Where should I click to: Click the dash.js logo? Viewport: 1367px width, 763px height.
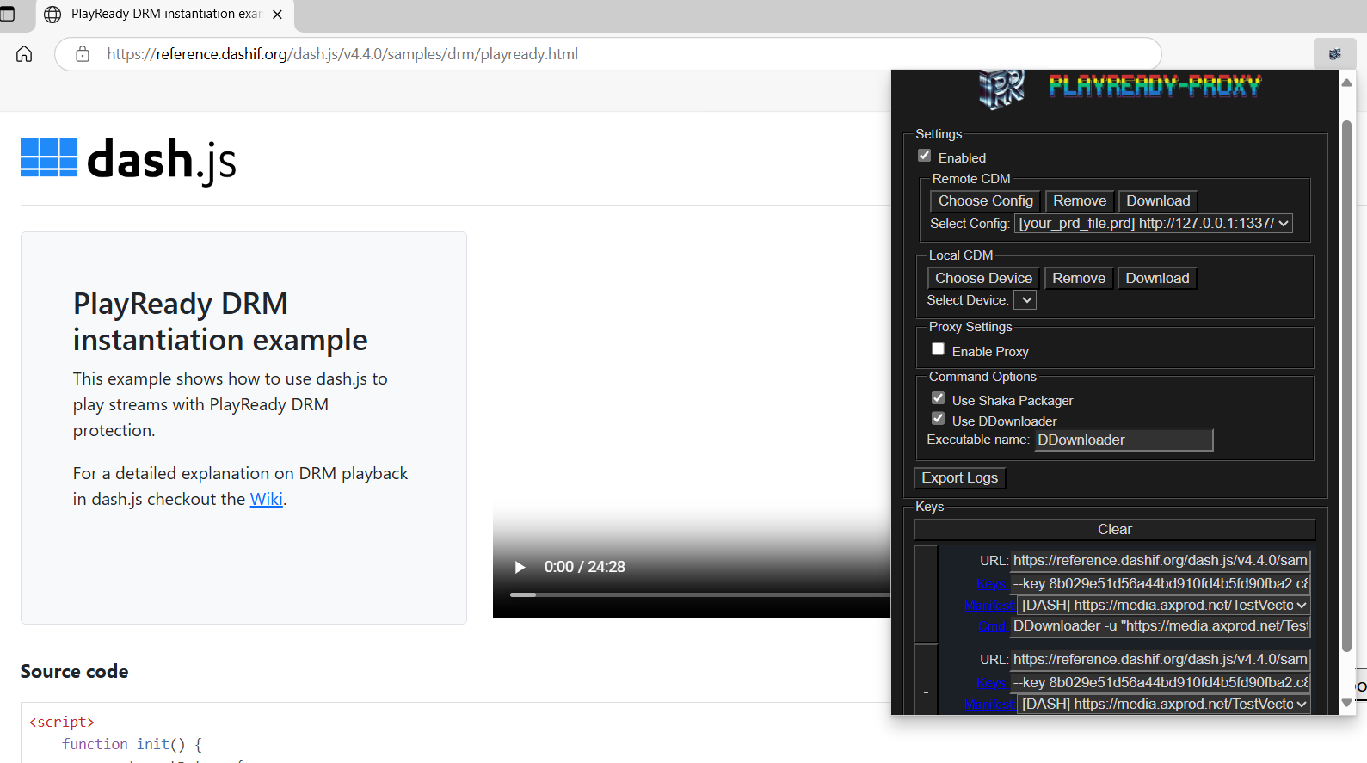tap(128, 160)
